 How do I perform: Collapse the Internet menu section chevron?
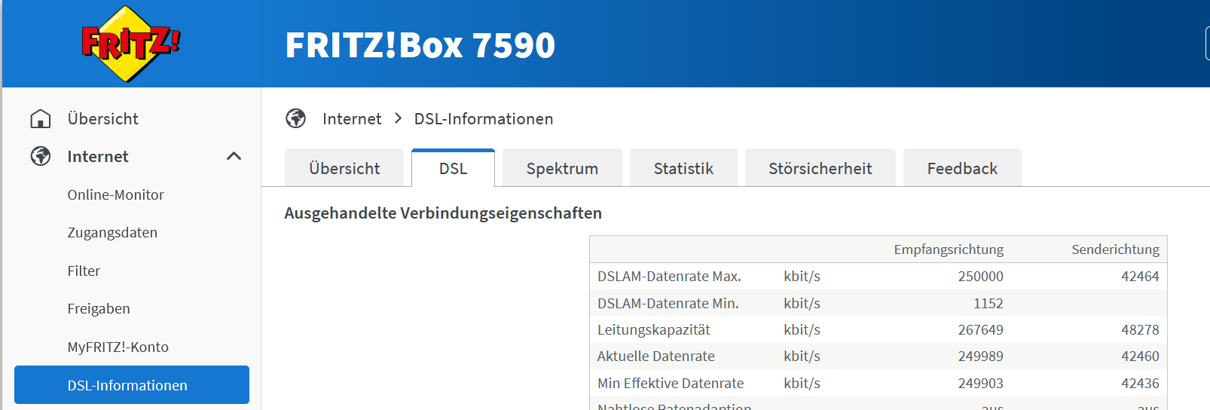pos(234,156)
